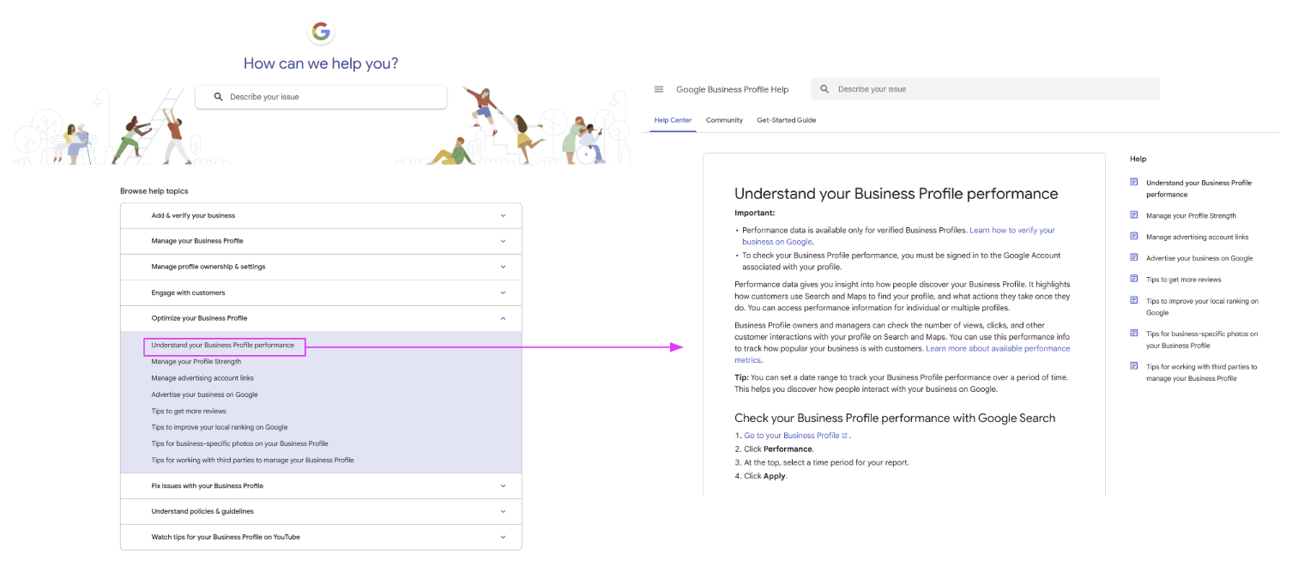Viewport: 1292px width, 578px height.
Task: Click the Go to your Business Profile link
Action: click(x=792, y=436)
